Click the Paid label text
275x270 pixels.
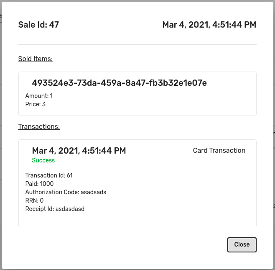[31, 184]
